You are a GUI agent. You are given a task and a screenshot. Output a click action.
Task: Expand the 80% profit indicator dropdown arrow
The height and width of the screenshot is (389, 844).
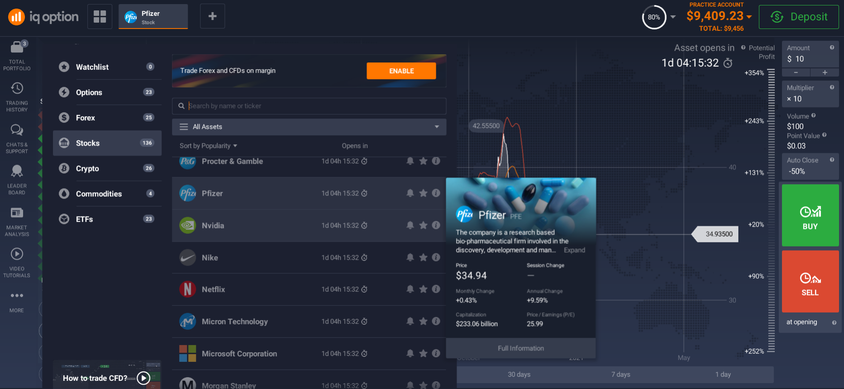point(673,17)
